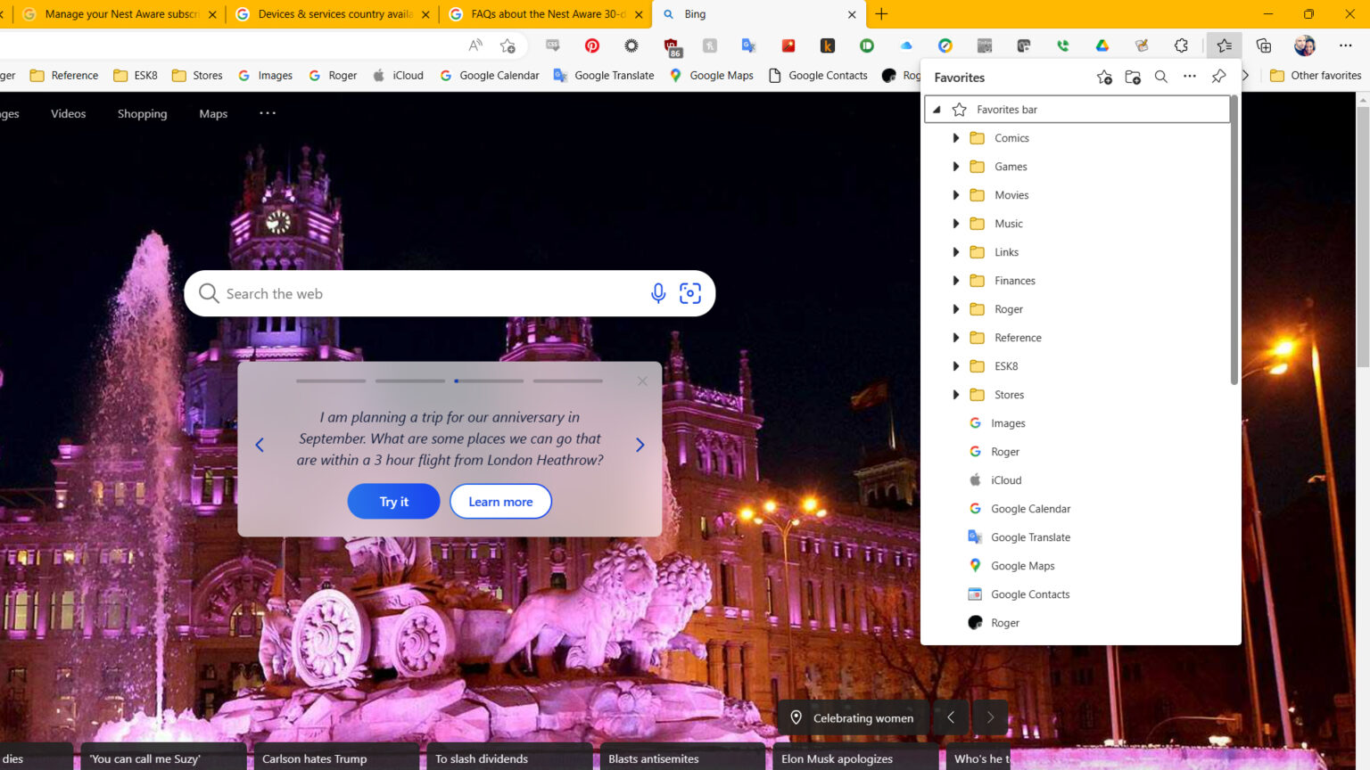Viewport: 1370px width, 770px height.
Task: Create a new favorites folder
Action: tap(1132, 77)
